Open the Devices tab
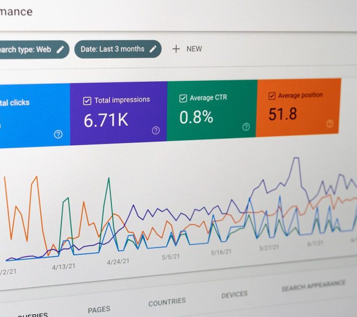The height and width of the screenshot is (317, 357). click(234, 294)
